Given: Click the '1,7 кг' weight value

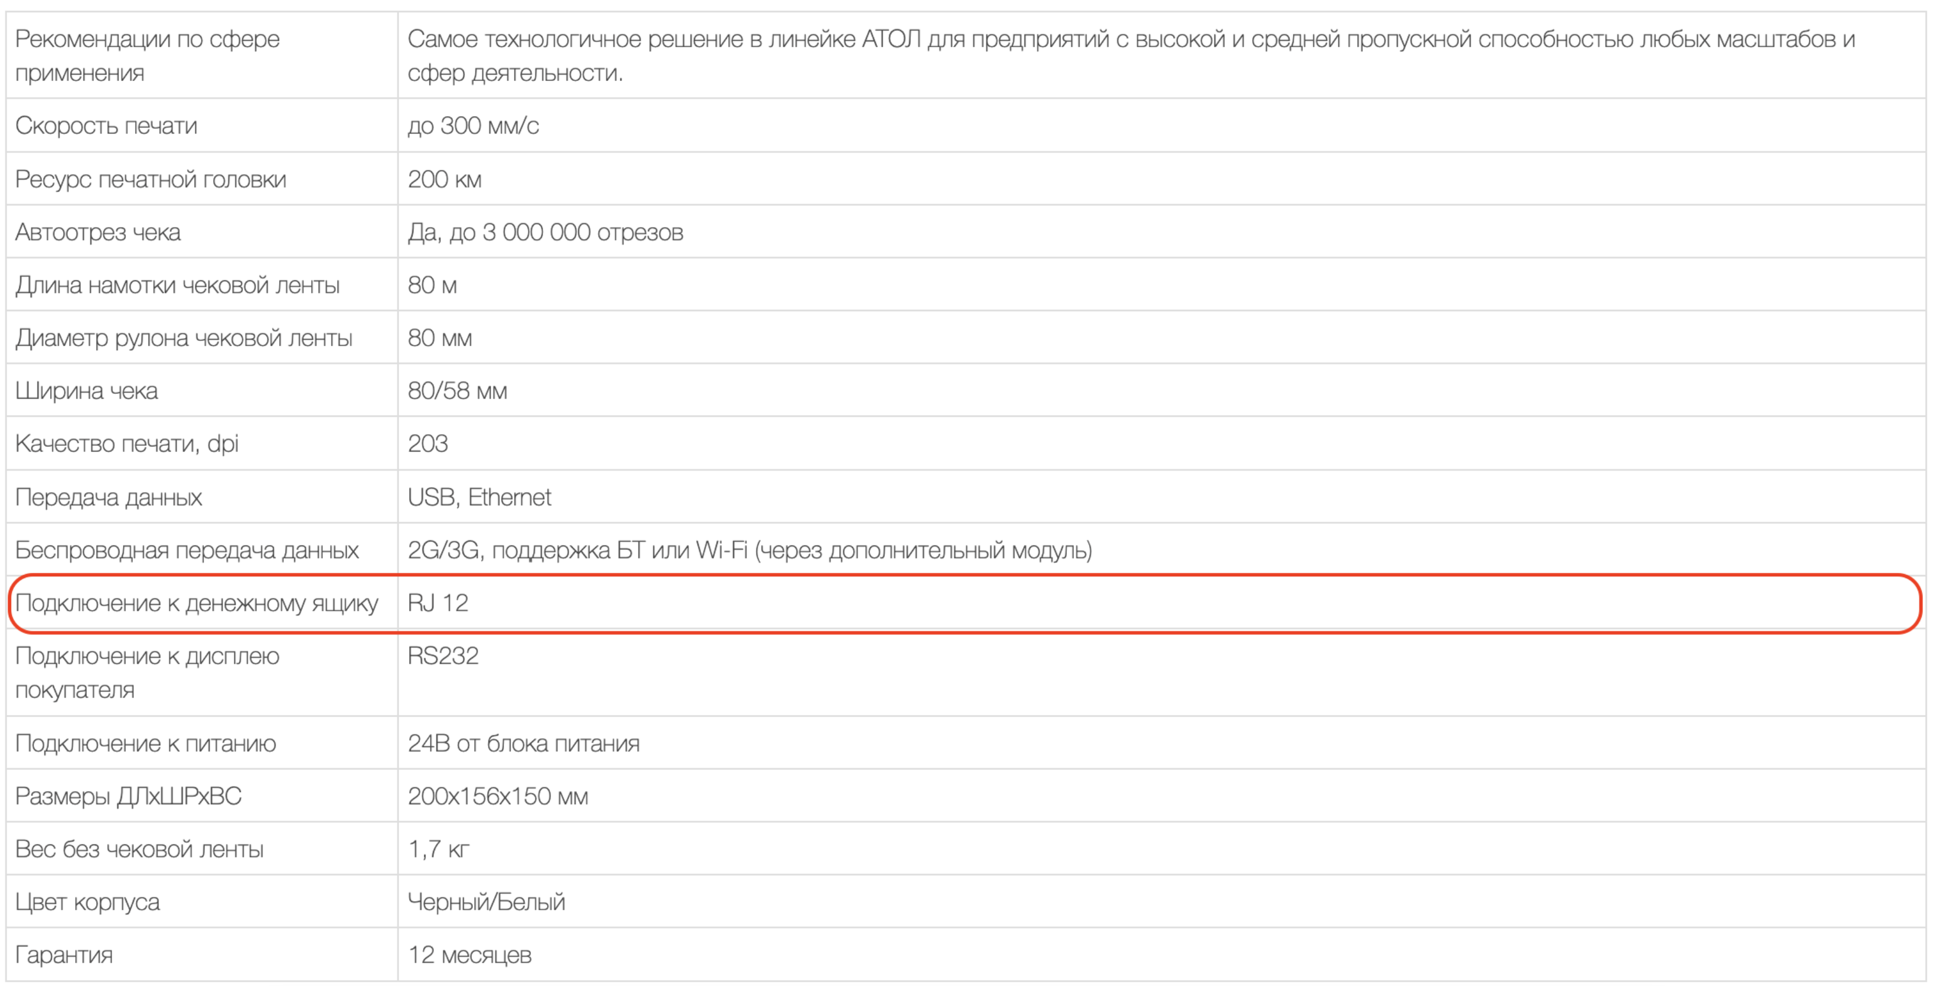Looking at the screenshot, I should (439, 849).
